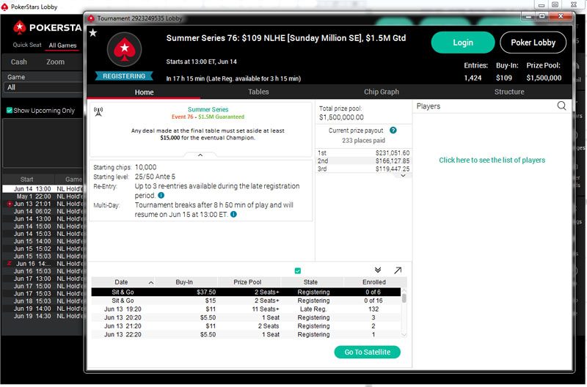The height and width of the screenshot is (387, 587).
Task: Click the broadcast antenna icon in Summer Series panel
Action: point(98,111)
